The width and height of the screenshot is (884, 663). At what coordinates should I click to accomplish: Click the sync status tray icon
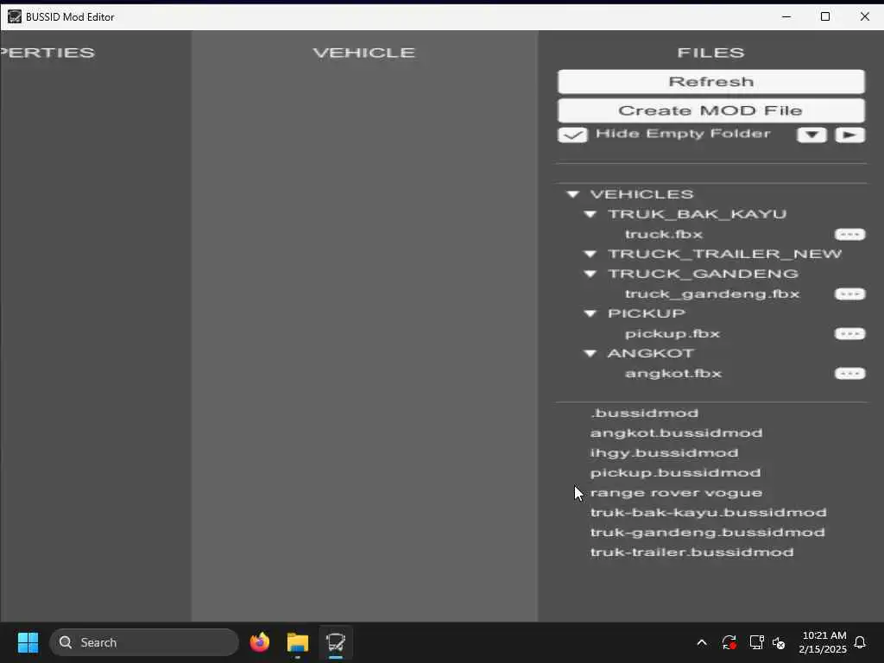729,642
